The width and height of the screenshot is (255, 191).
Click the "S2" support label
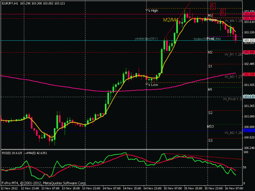point(210,113)
